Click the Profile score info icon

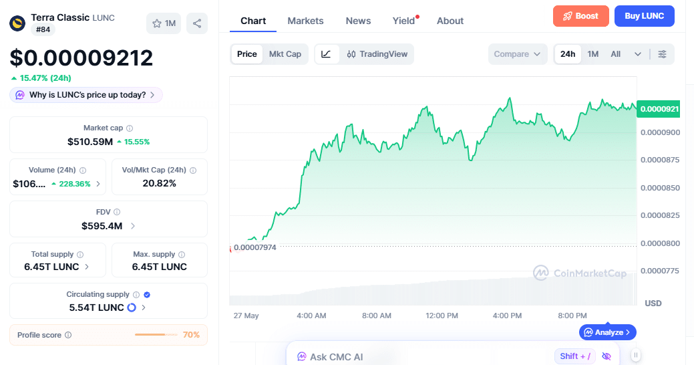pos(68,335)
